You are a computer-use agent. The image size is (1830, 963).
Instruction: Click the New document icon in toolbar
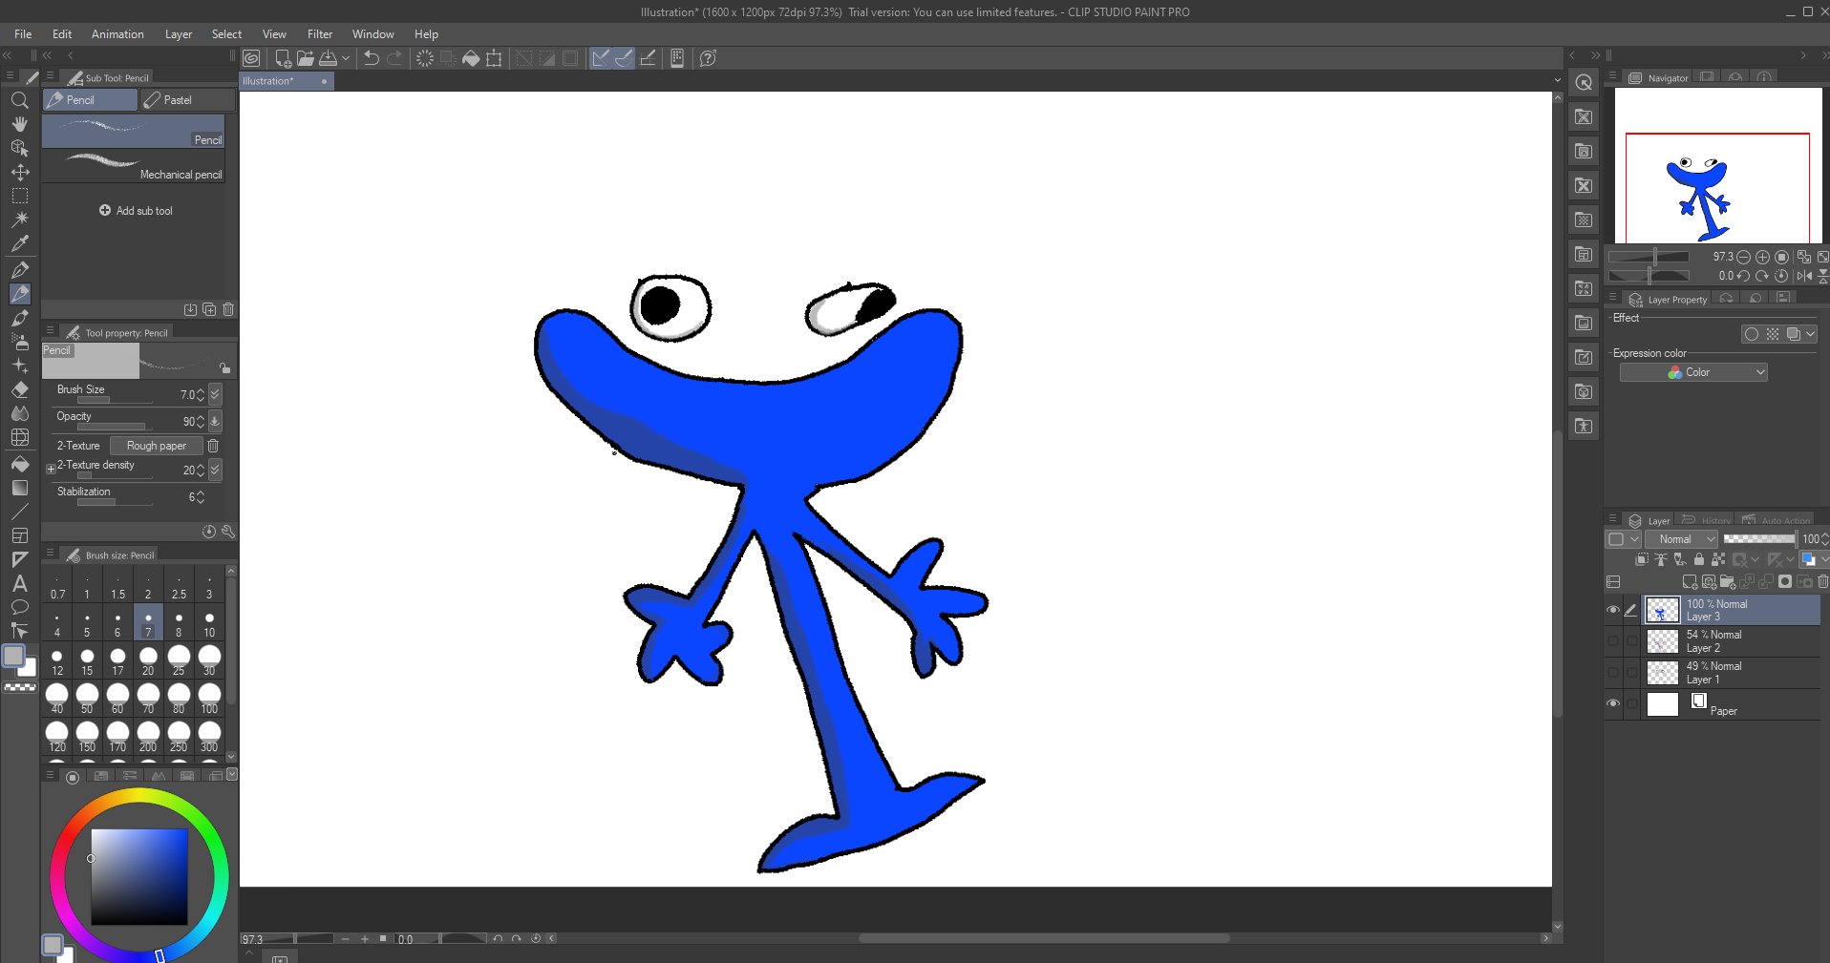coord(283,58)
